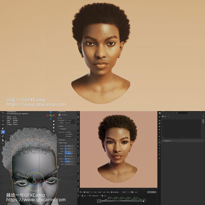Click the Seed value field

[x=70, y=163]
